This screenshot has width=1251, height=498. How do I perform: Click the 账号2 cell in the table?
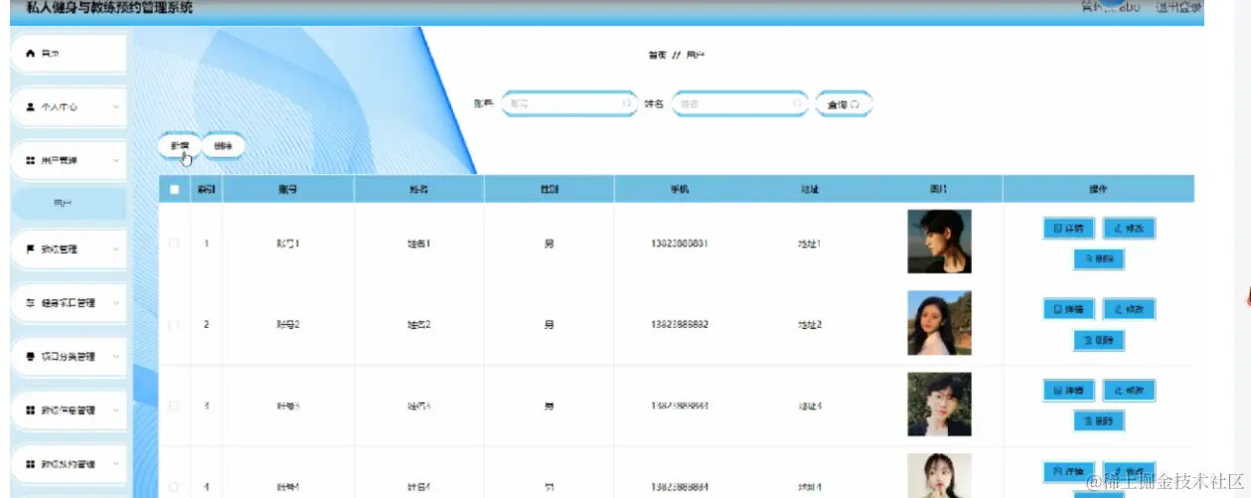(288, 325)
